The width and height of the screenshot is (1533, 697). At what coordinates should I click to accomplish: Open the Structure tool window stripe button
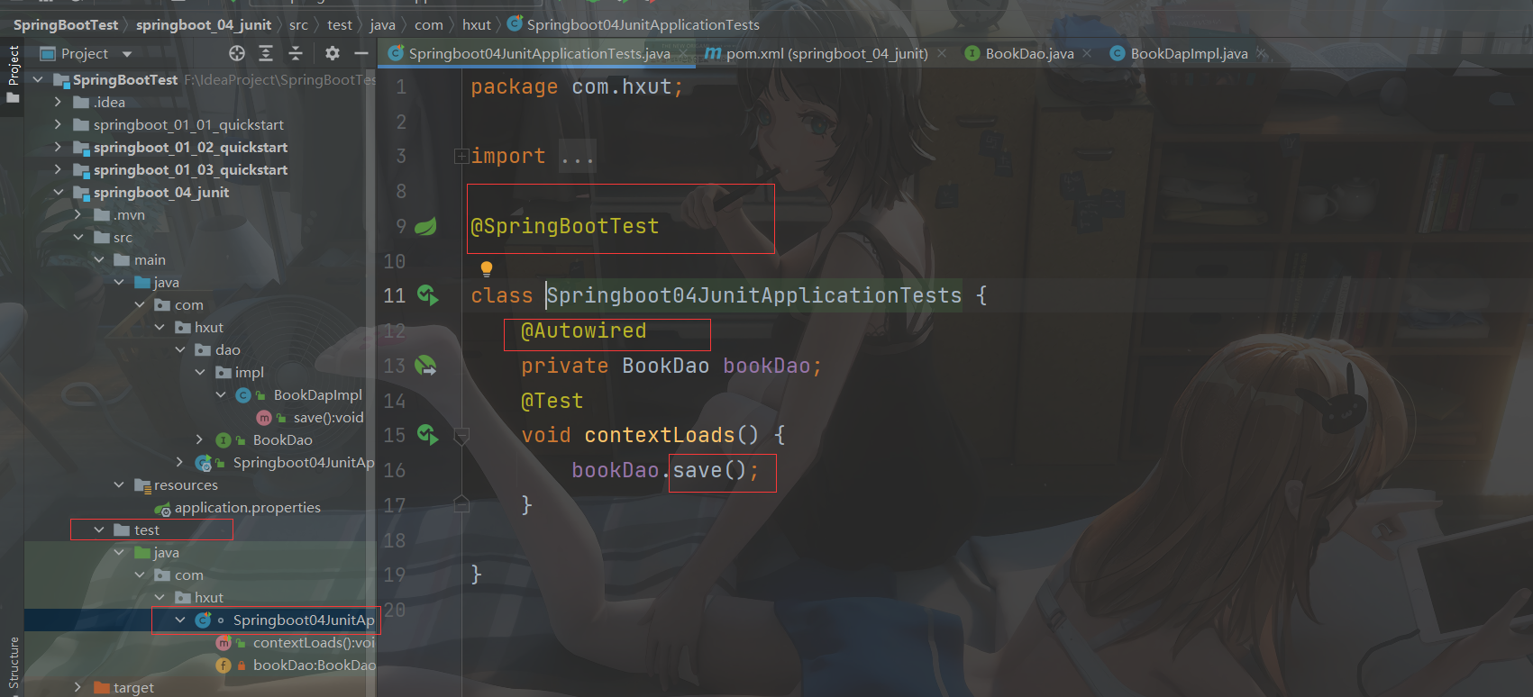(13, 664)
